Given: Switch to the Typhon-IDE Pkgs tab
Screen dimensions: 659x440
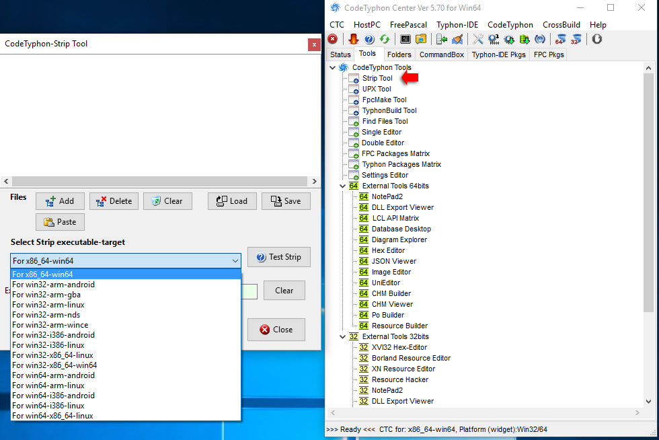Looking at the screenshot, I should tap(498, 54).
